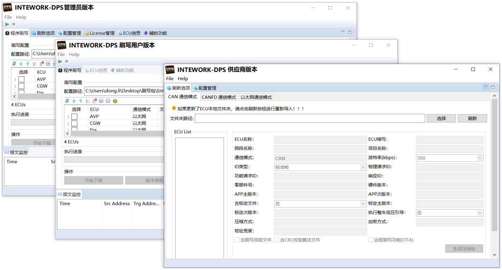Open the 刷新选项 tab in the admin window

pos(43,33)
